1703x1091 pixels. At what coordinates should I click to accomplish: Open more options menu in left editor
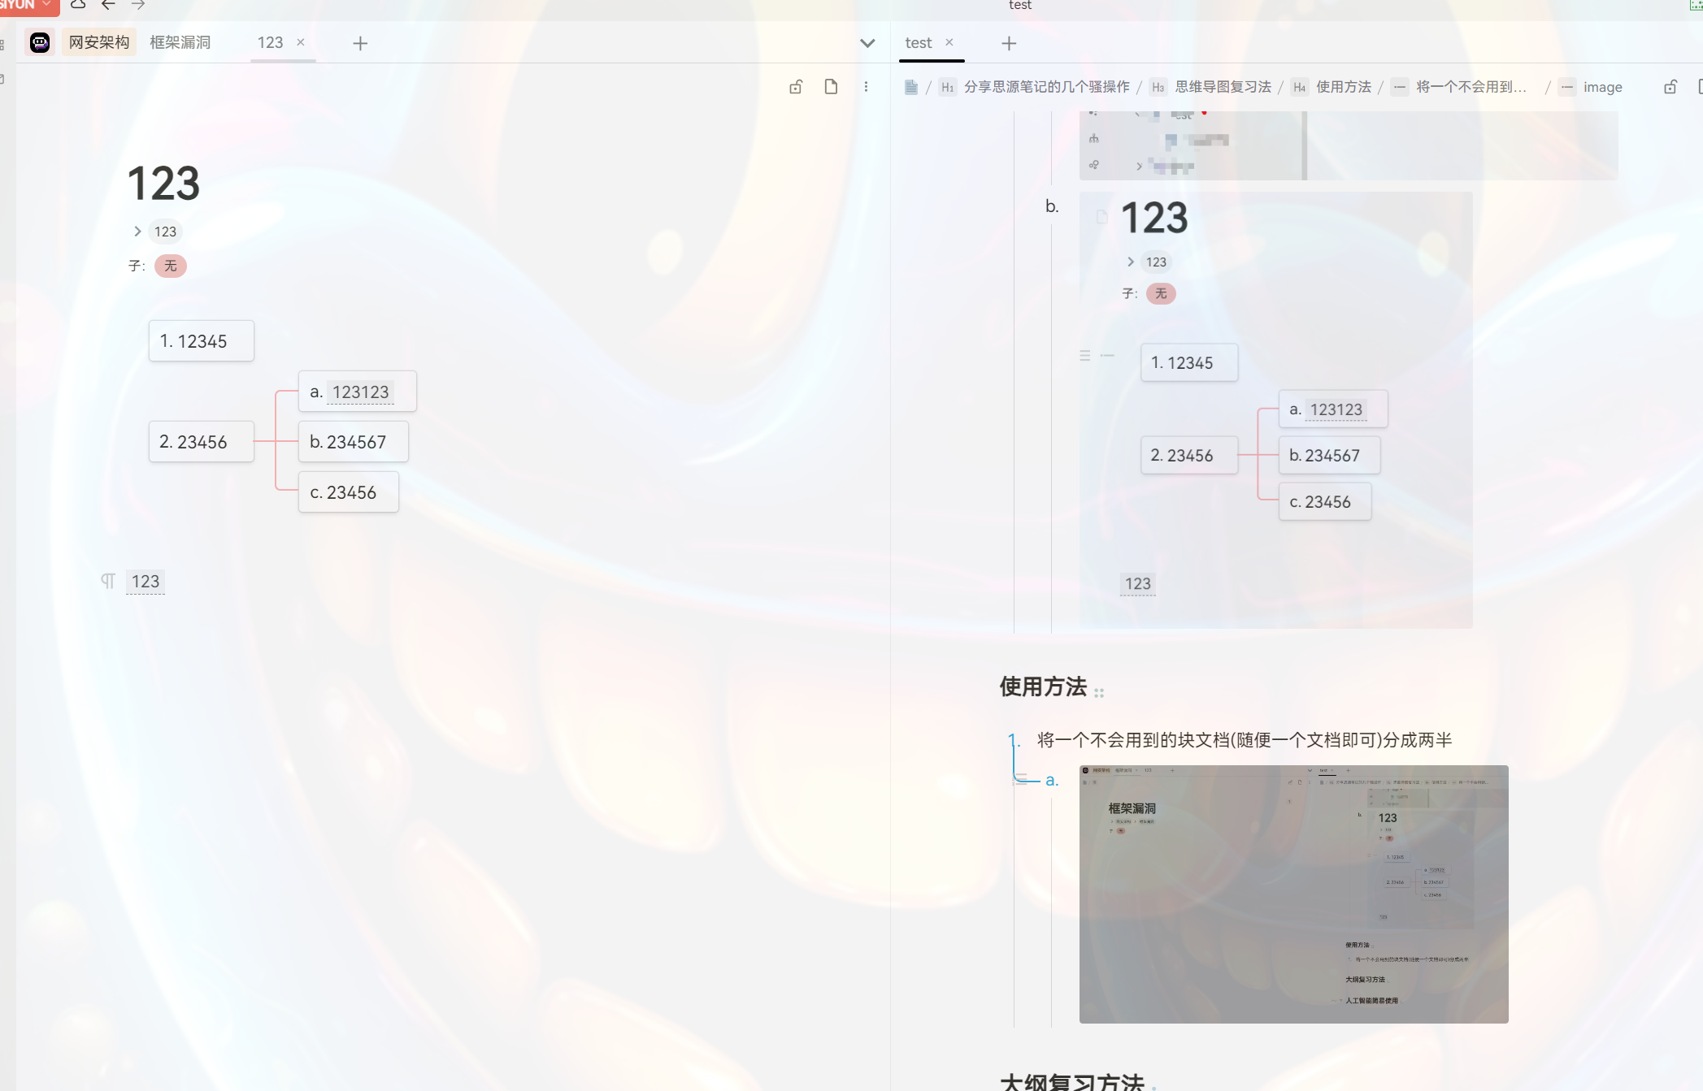866,87
